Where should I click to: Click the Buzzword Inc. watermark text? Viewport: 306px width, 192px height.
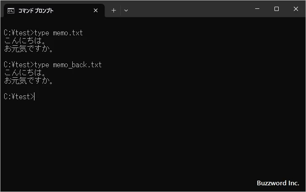pos(277,183)
